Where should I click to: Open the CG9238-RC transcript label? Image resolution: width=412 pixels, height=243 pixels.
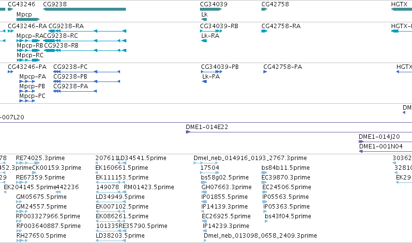point(61,36)
